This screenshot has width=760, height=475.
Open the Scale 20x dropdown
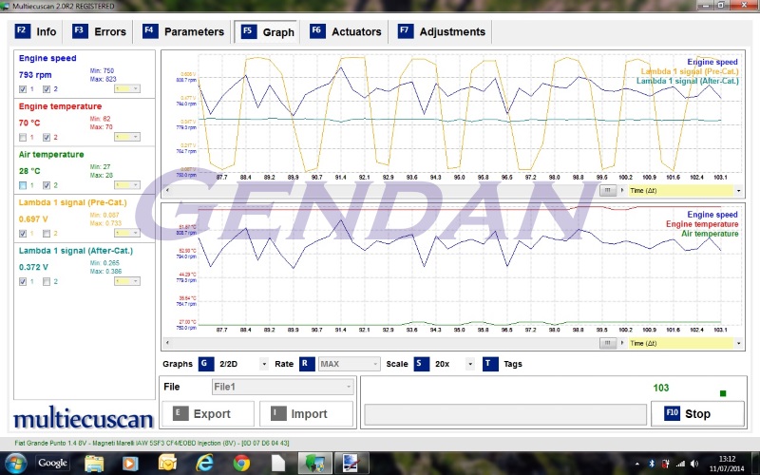(469, 364)
